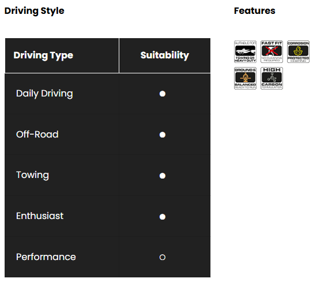Click the Fast Fit no cleaning icon
Image resolution: width=313 pixels, height=282 pixels.
pyautogui.click(x=271, y=51)
